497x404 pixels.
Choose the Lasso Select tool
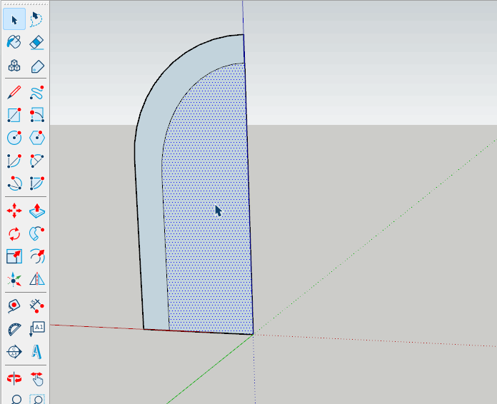[36, 19]
